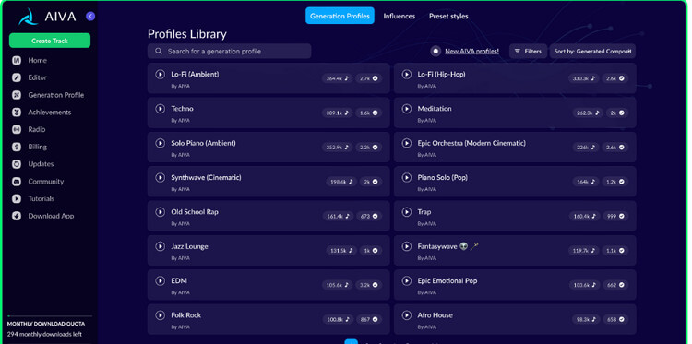Image resolution: width=692 pixels, height=344 pixels.
Task: Click the Achievements medal icon
Action: (17, 113)
